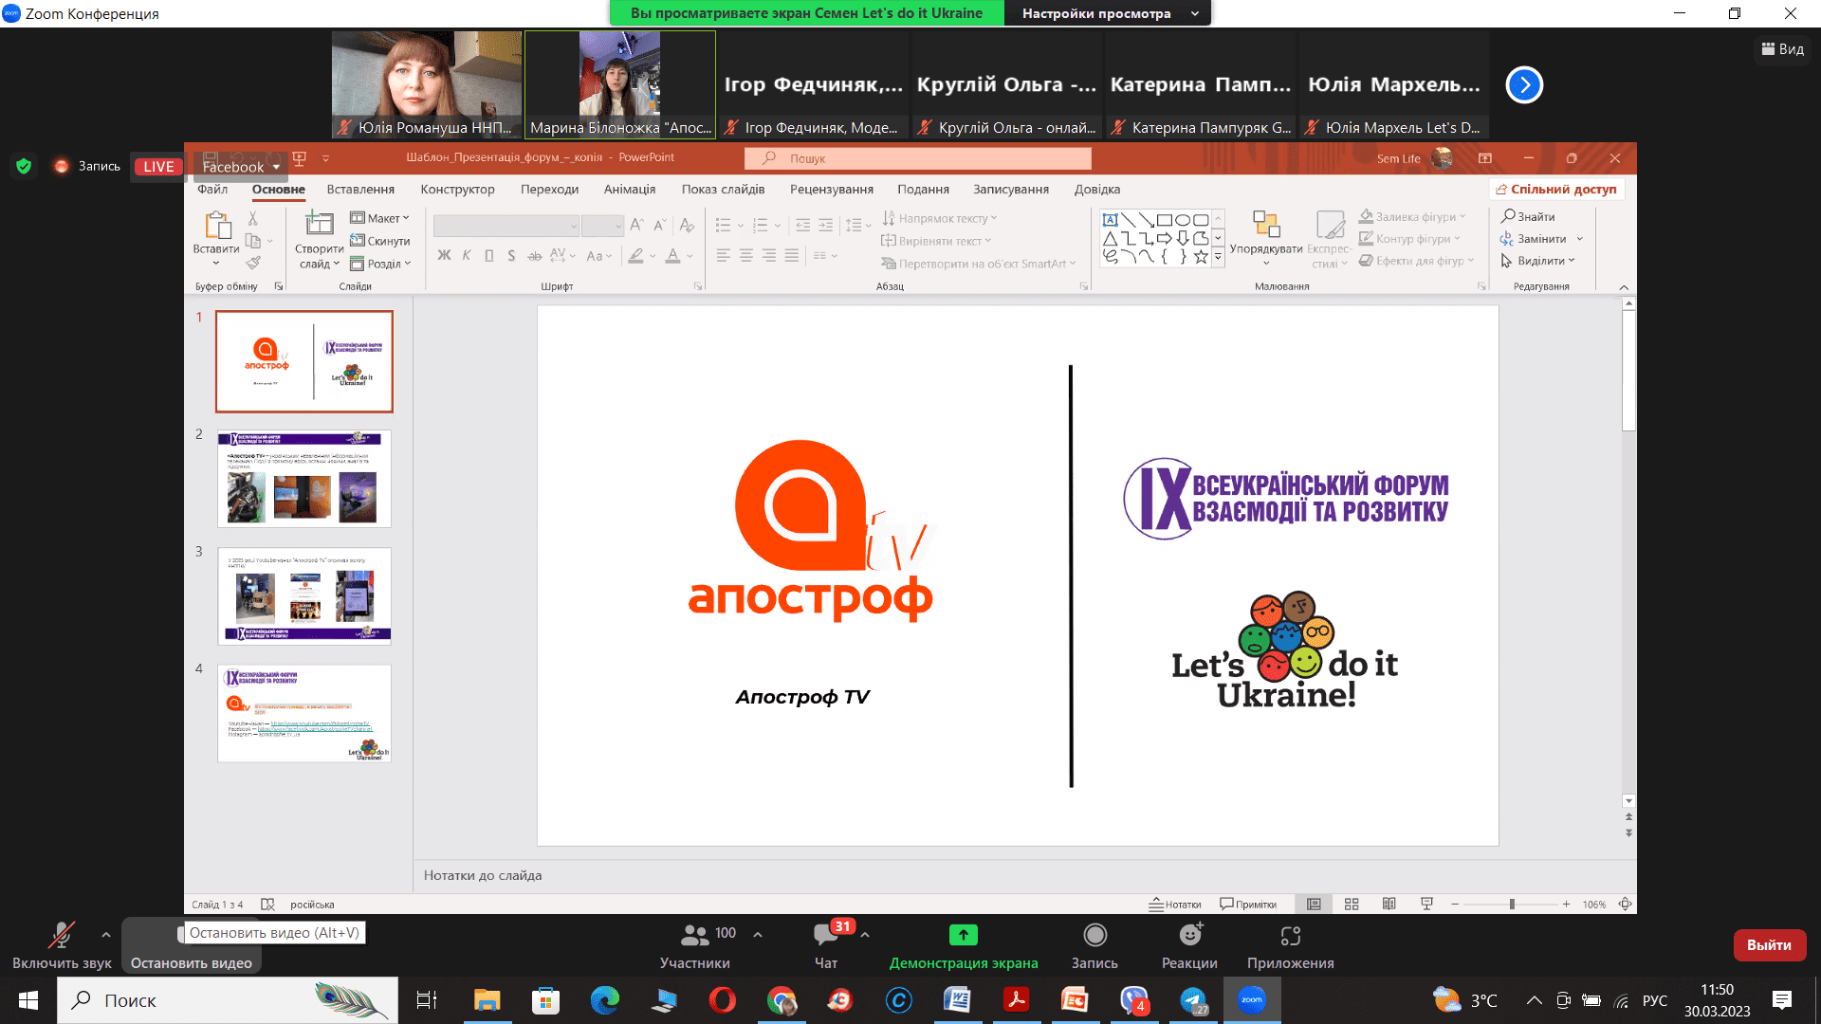1821x1024 pixels.
Task: Open File Explorer from taskbar
Action: coord(487,1000)
